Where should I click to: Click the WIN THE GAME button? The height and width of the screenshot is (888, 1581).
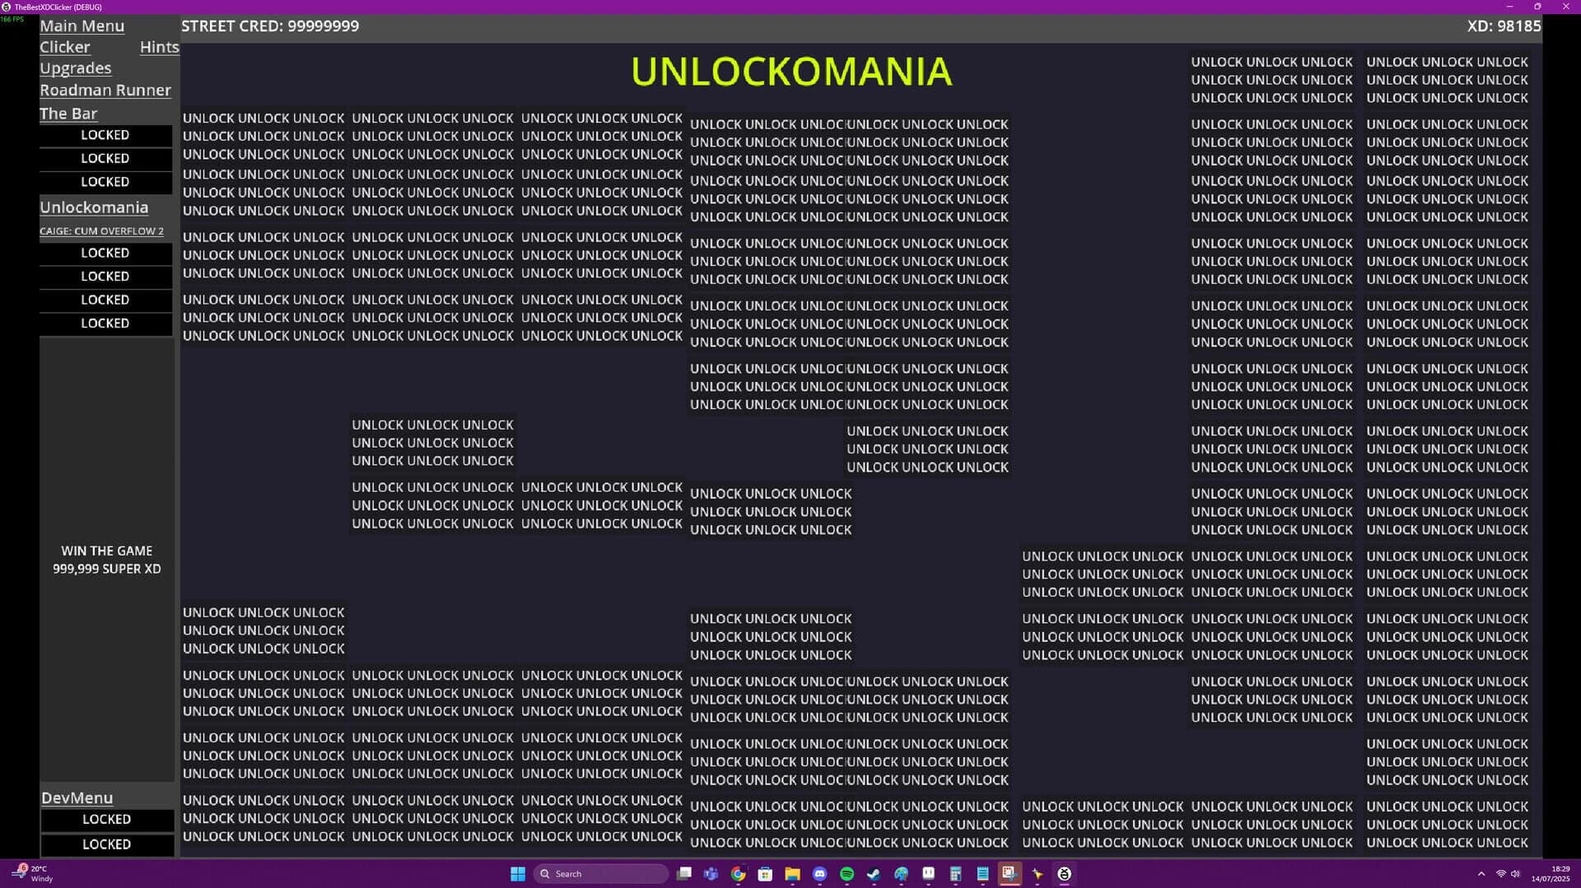[105, 560]
